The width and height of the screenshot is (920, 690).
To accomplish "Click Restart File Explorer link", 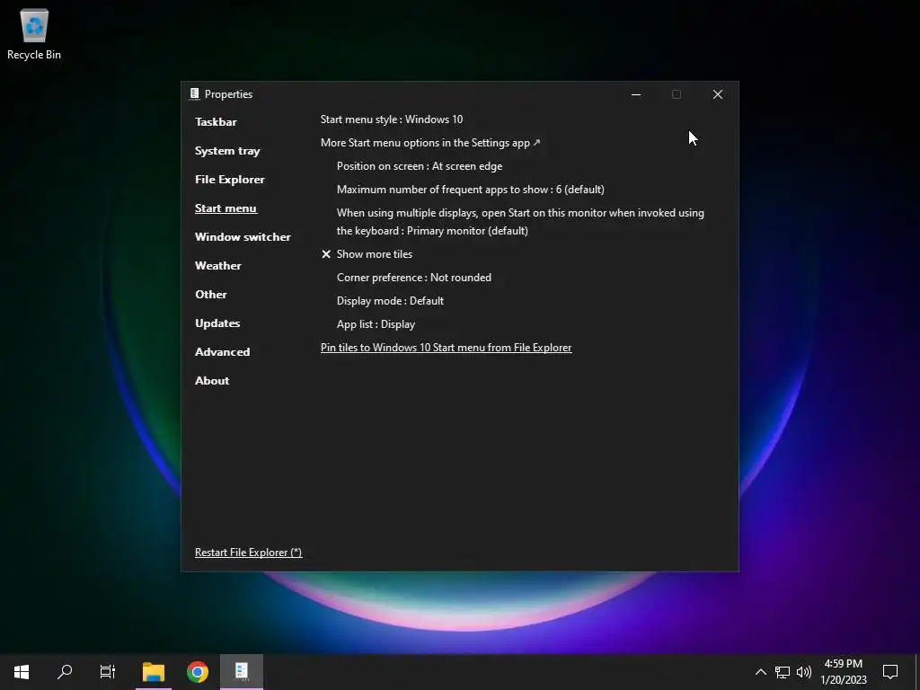I will (x=248, y=553).
